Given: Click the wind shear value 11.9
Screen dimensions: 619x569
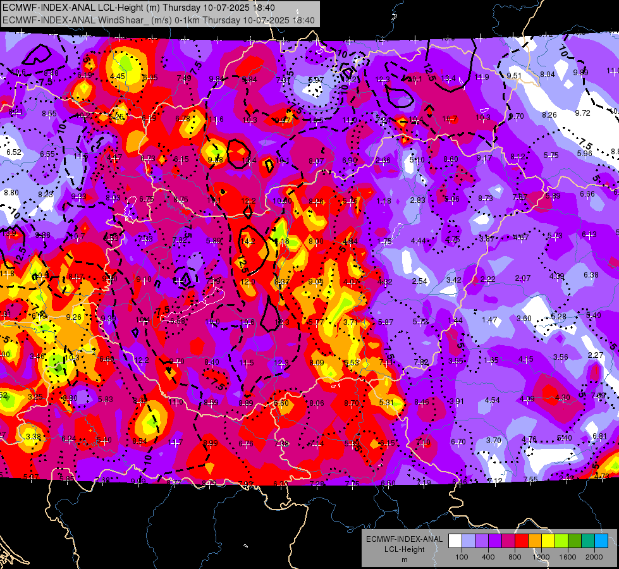Looking at the screenshot, I should (x=482, y=77).
